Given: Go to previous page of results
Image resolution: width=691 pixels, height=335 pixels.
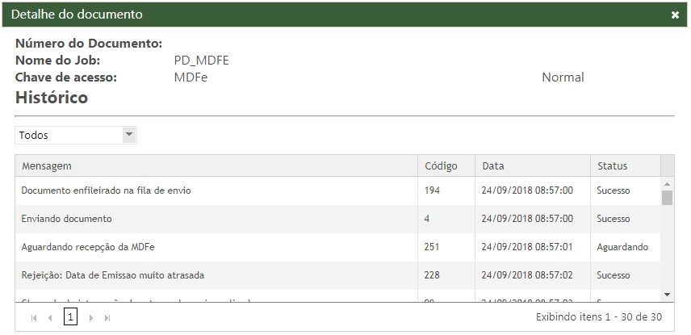Looking at the screenshot, I should point(50,318).
